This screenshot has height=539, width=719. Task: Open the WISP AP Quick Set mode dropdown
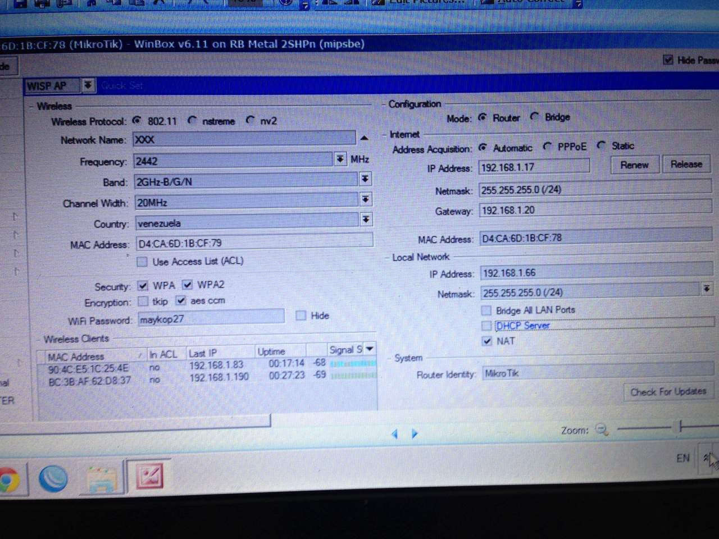(x=88, y=85)
